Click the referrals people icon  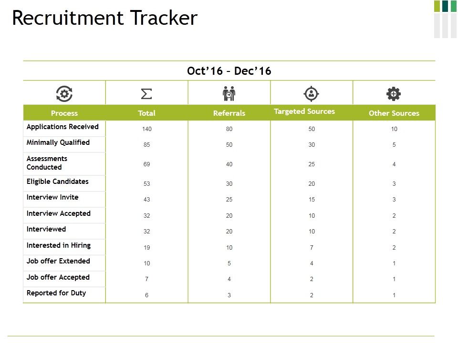click(229, 94)
